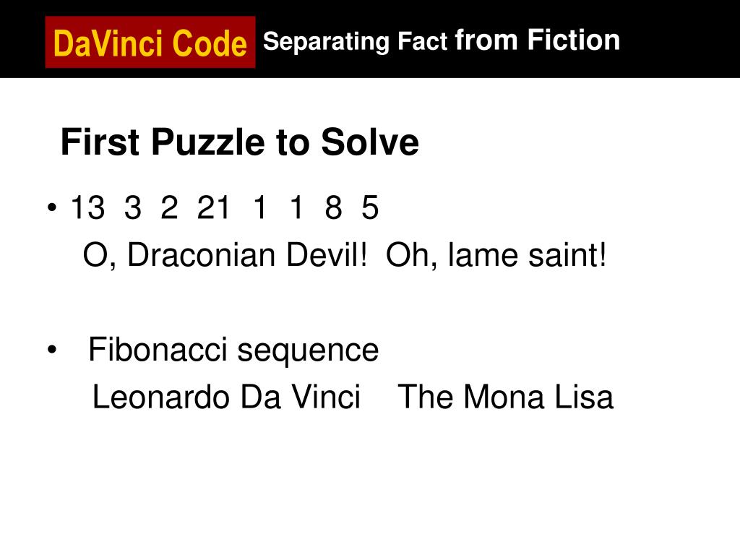Viewport: 740px width, 555px height.
Task: Select the Oh, lame saint! text
Action: pyautogui.click(x=496, y=255)
